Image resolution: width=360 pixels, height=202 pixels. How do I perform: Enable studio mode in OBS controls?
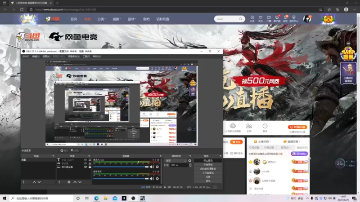pos(208,173)
